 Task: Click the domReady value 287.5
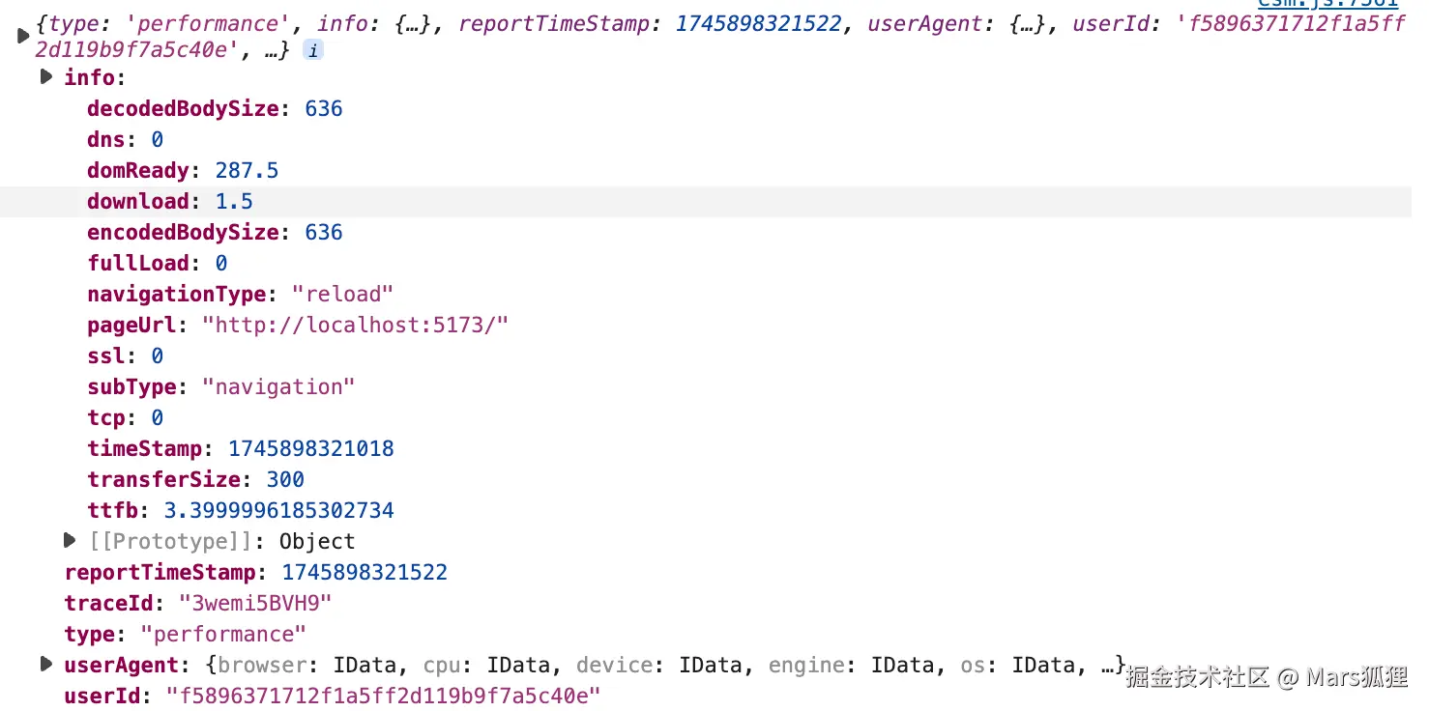point(247,170)
